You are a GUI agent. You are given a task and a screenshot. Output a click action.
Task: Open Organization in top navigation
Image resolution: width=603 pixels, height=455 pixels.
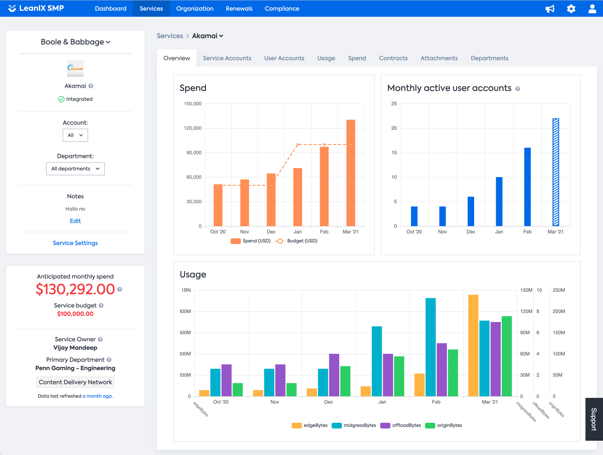click(195, 9)
